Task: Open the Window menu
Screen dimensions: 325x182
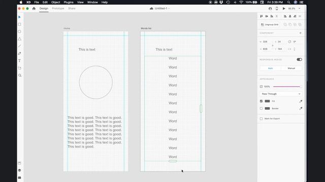Action: click(x=92, y=2)
